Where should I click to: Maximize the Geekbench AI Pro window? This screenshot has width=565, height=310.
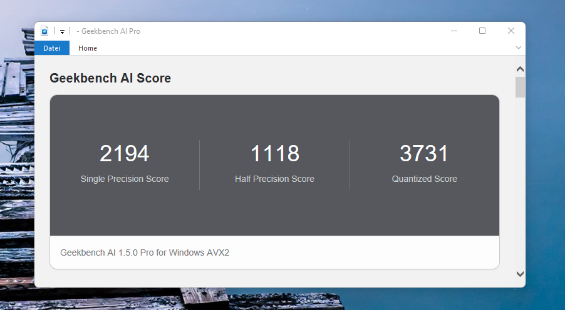point(482,31)
